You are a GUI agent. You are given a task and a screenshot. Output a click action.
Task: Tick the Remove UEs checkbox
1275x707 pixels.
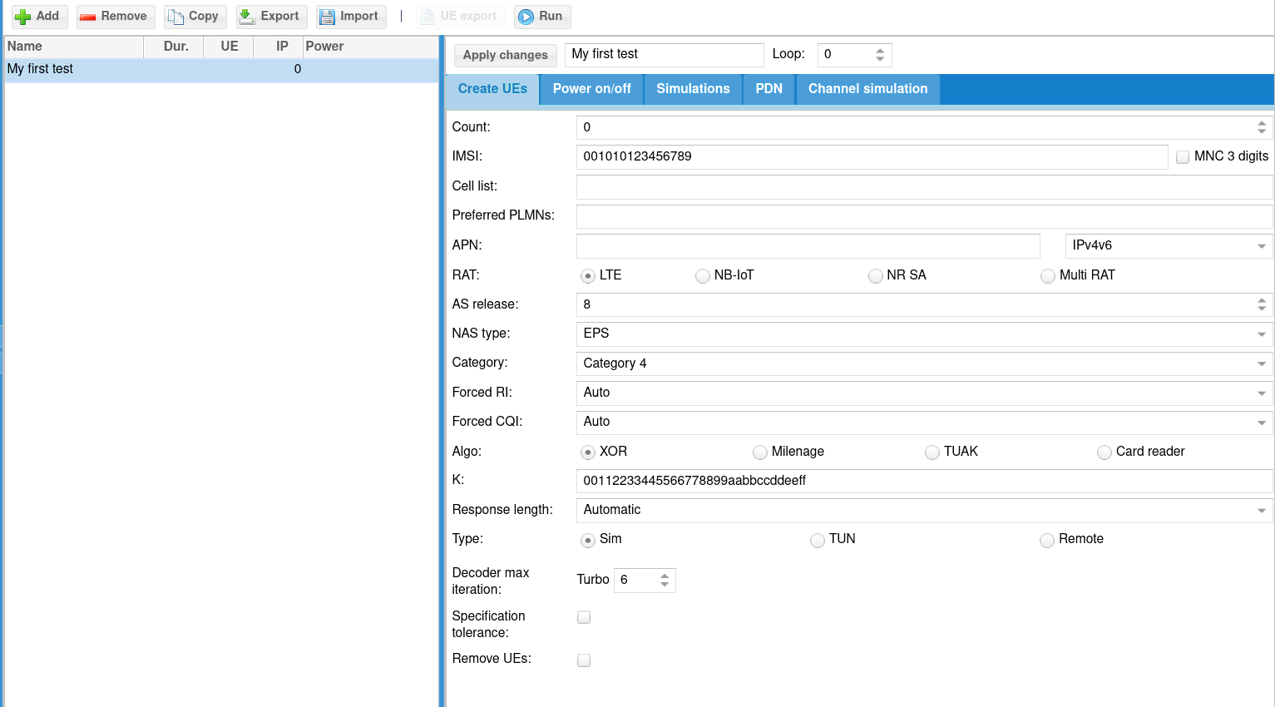(584, 660)
